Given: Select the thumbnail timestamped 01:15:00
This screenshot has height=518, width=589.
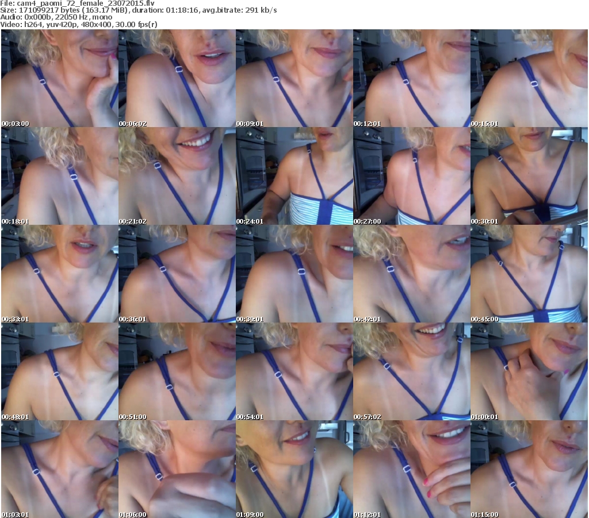Looking at the screenshot, I should [529, 469].
